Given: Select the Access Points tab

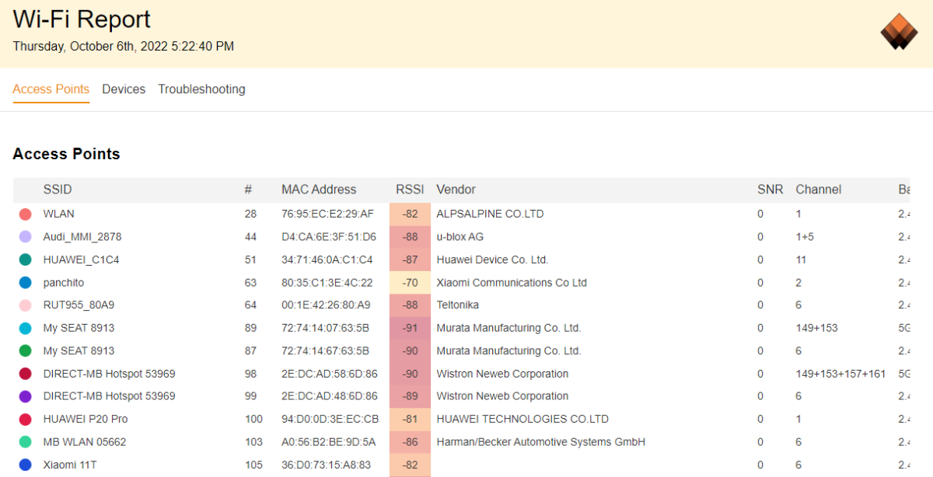Looking at the screenshot, I should [x=51, y=89].
